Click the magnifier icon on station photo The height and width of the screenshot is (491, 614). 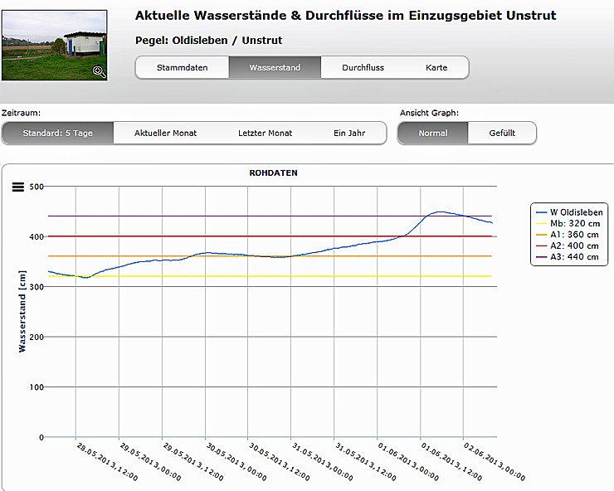(x=100, y=71)
